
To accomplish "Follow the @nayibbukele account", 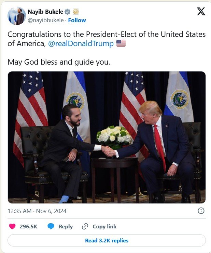I will tap(77, 20).
